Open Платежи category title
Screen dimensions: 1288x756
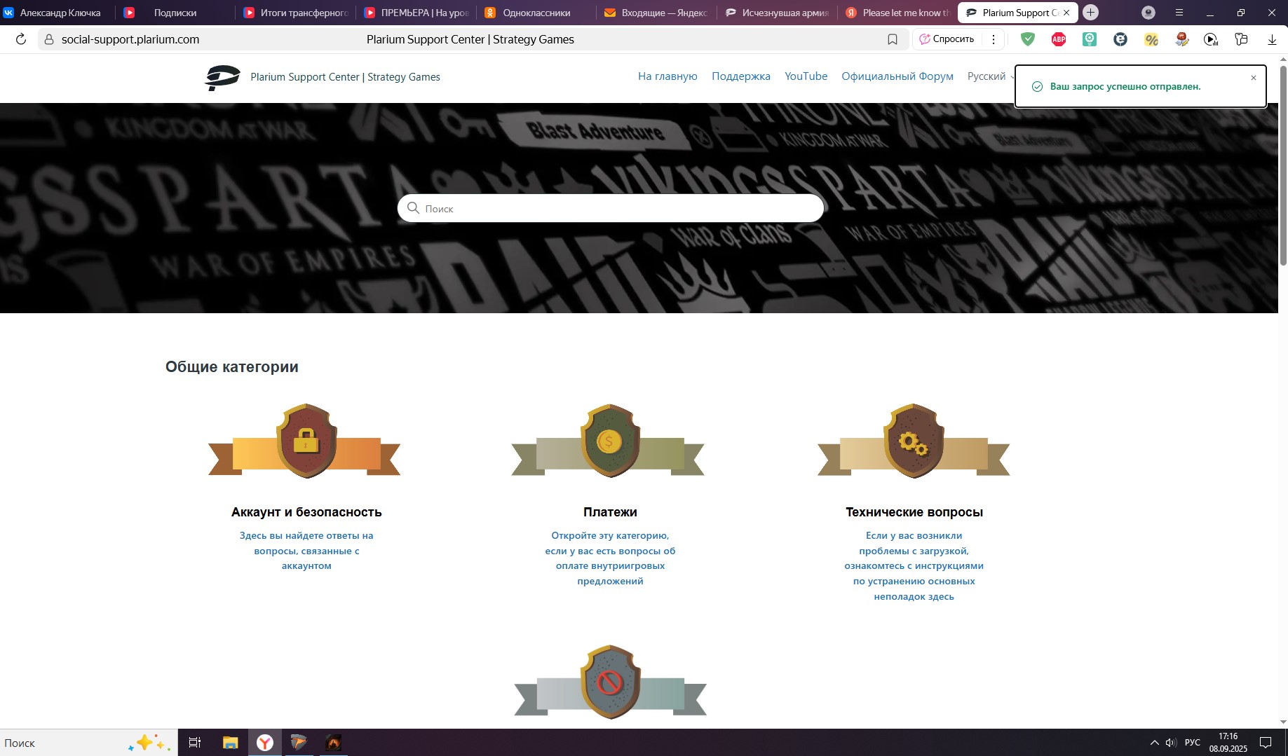610,512
